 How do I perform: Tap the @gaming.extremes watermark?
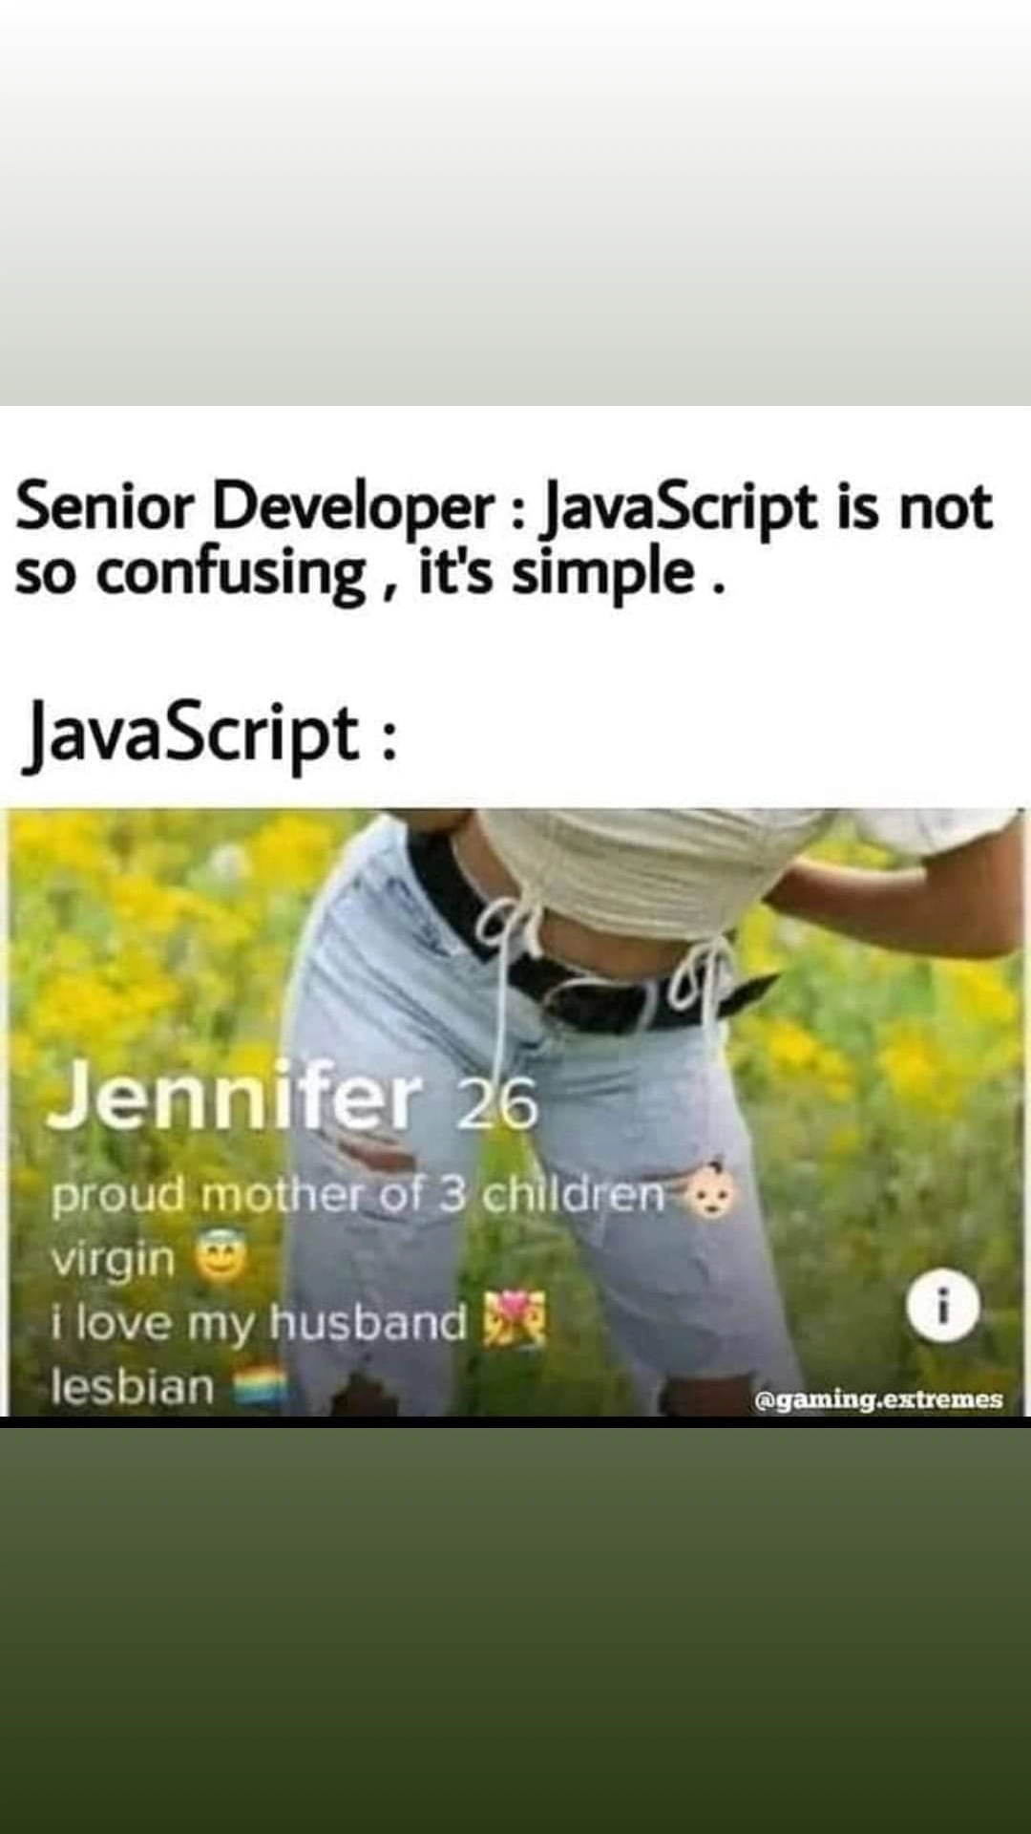878,1399
